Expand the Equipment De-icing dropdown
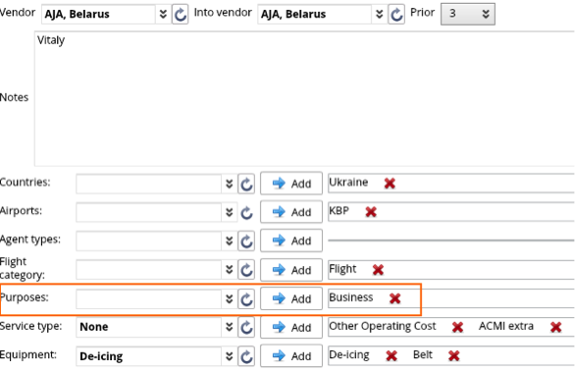Viewport: 575px width, 372px height. click(230, 356)
